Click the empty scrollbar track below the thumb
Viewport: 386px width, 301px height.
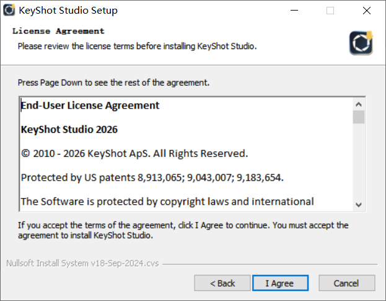click(x=359, y=161)
